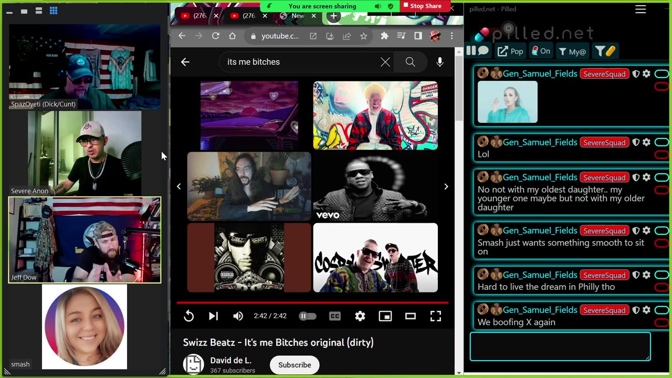
Task: Click the share page icon in address bar
Action: [346, 36]
